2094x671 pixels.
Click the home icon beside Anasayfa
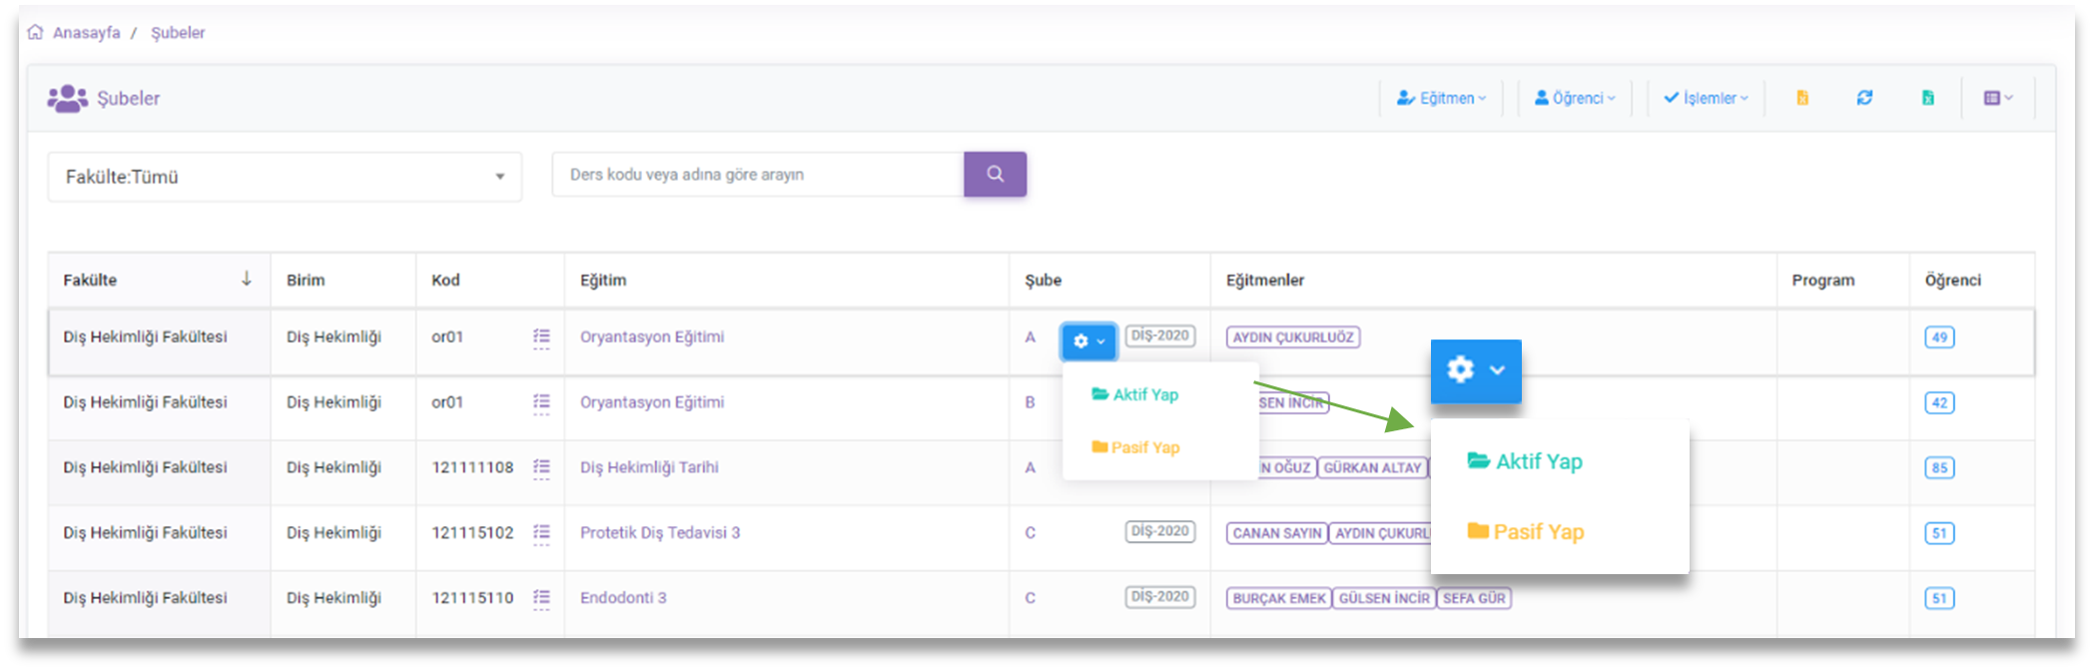pyautogui.click(x=36, y=32)
